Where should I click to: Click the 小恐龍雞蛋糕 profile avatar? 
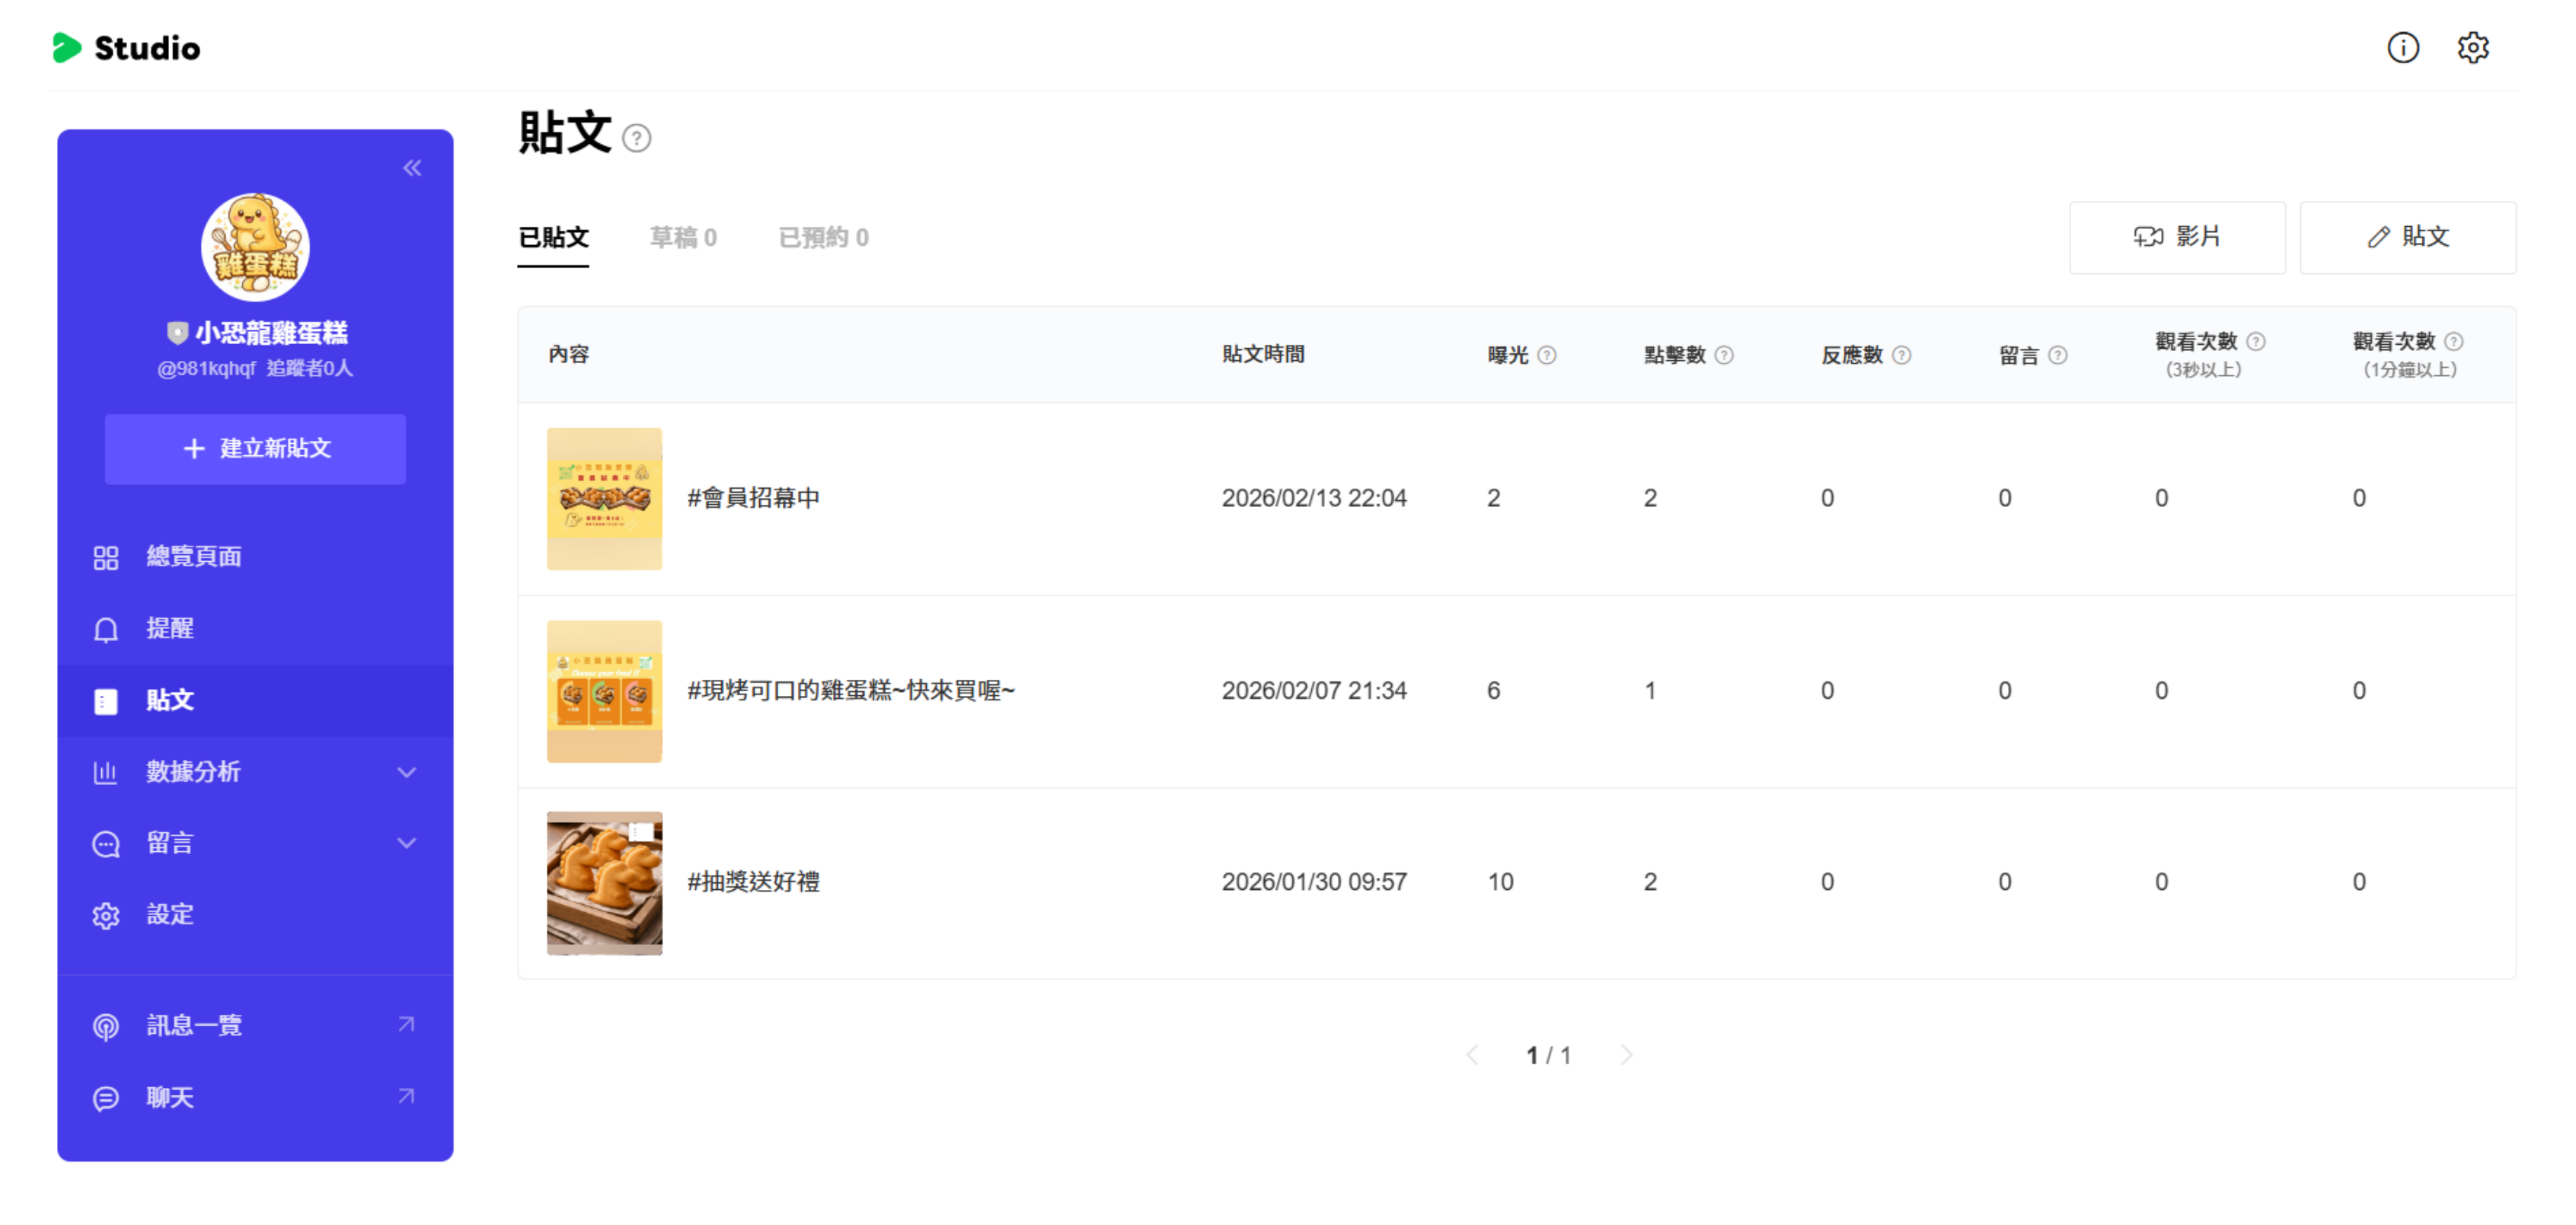pos(255,247)
